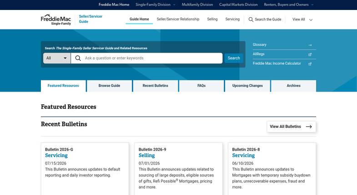
Task: Open the Browse Guide tab
Action: 109,86
